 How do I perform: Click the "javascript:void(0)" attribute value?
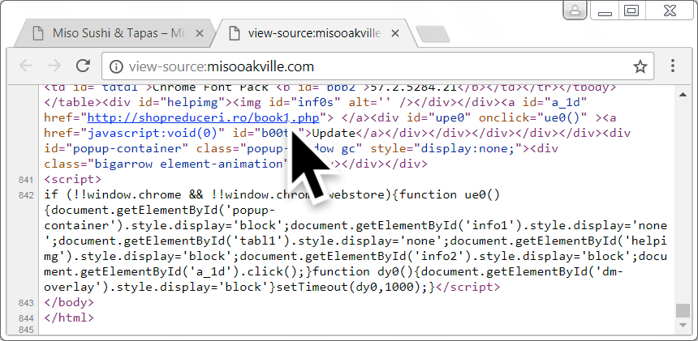tap(153, 133)
